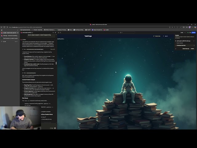The image size is (197, 148).
Task: Click Sign In in preview header
Action: point(166,36)
